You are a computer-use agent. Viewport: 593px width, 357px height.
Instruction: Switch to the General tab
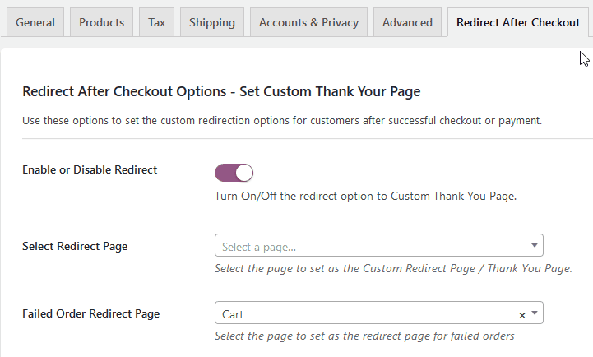(x=35, y=22)
